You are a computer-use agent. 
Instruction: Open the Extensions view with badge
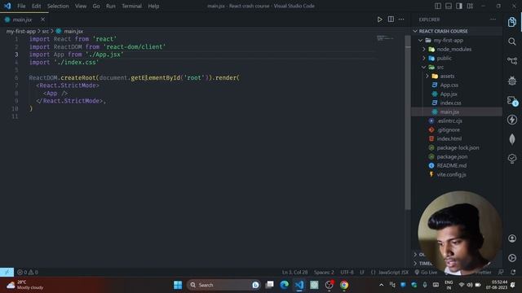512,100
